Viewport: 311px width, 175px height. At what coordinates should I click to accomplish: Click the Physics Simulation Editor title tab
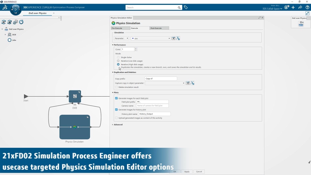[x=121, y=17]
